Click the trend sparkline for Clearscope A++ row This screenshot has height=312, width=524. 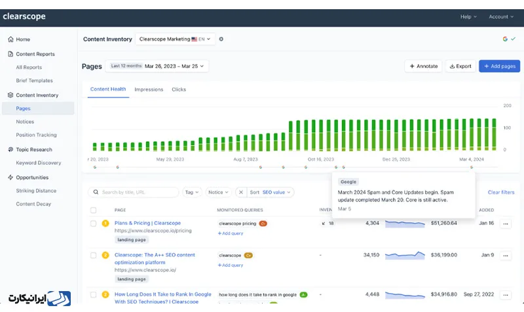pos(405,256)
